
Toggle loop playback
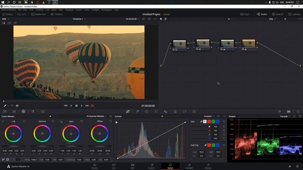(x=92, y=106)
